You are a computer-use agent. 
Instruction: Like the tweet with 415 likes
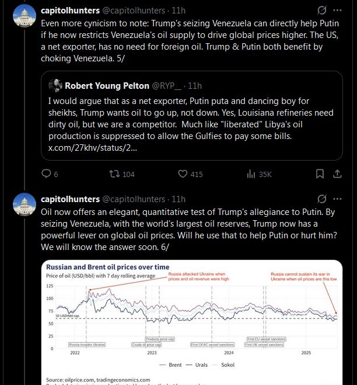182,174
